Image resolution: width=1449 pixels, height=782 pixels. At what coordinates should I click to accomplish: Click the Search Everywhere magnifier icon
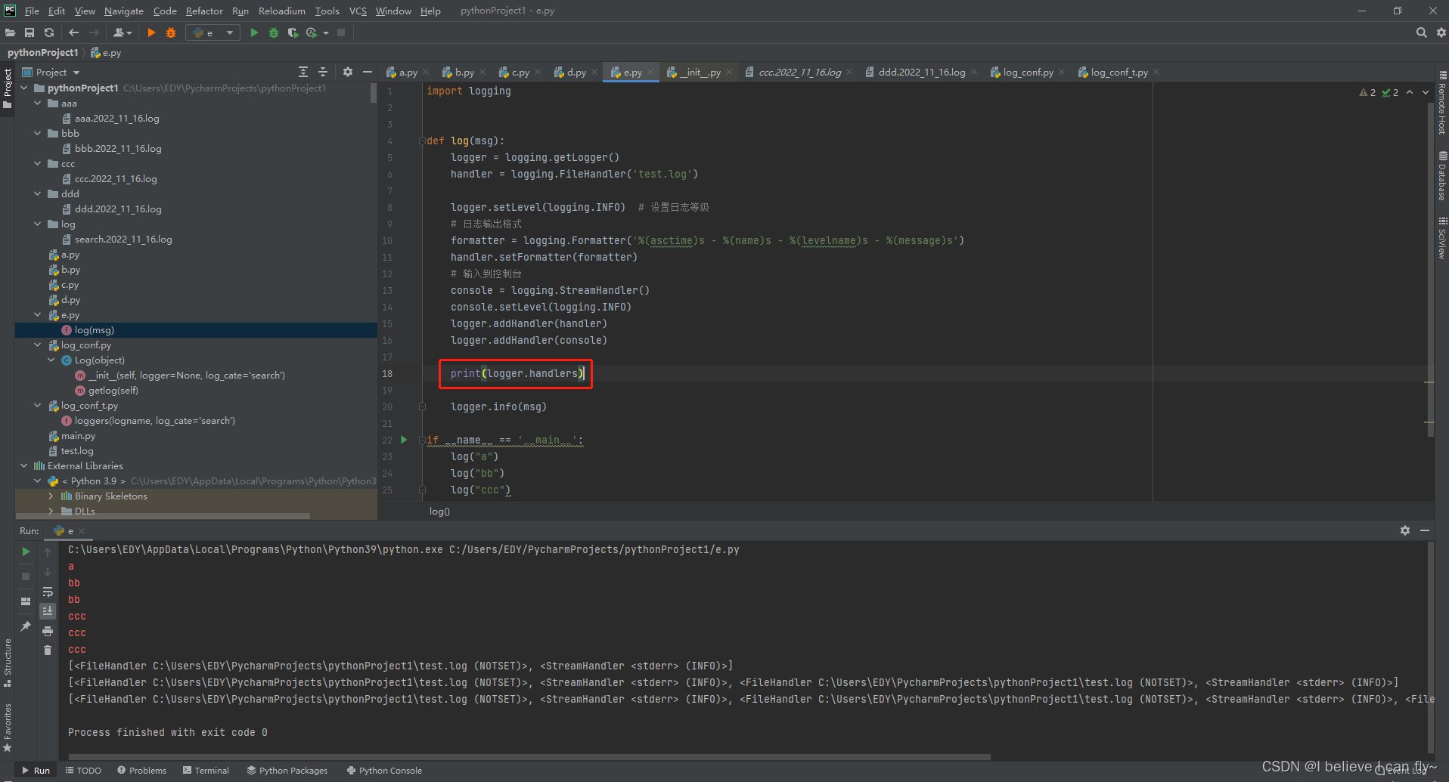[1422, 32]
